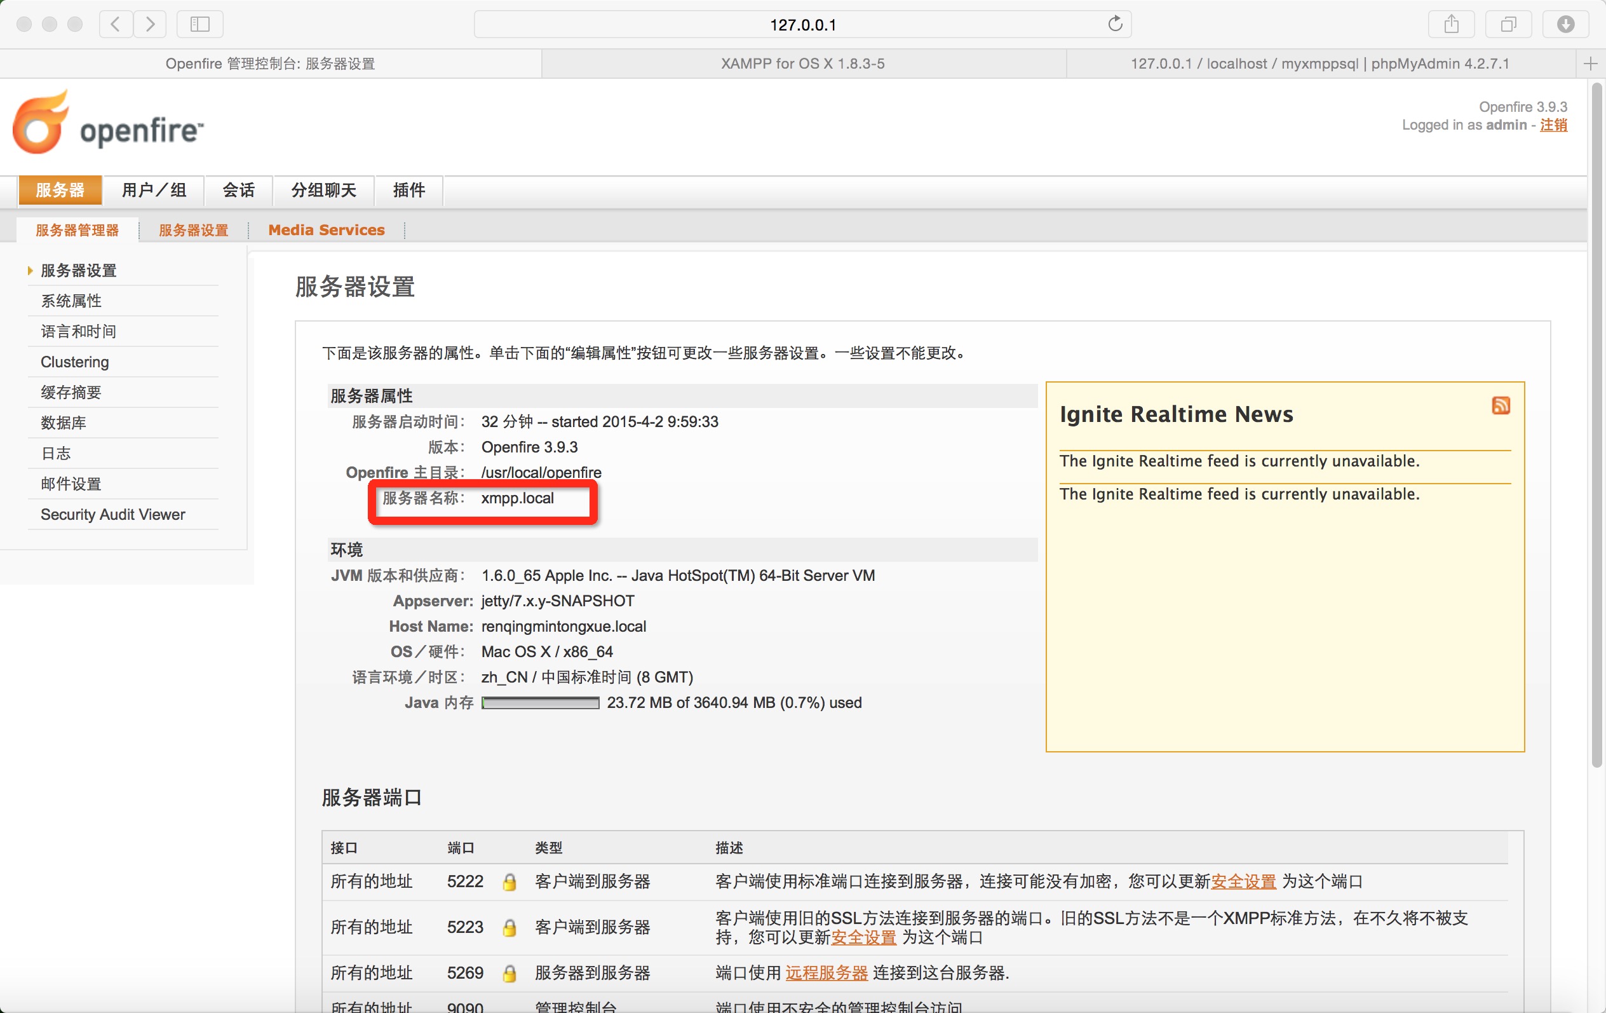Click the Openfire flame logo
This screenshot has height=1013, width=1606.
41,122
